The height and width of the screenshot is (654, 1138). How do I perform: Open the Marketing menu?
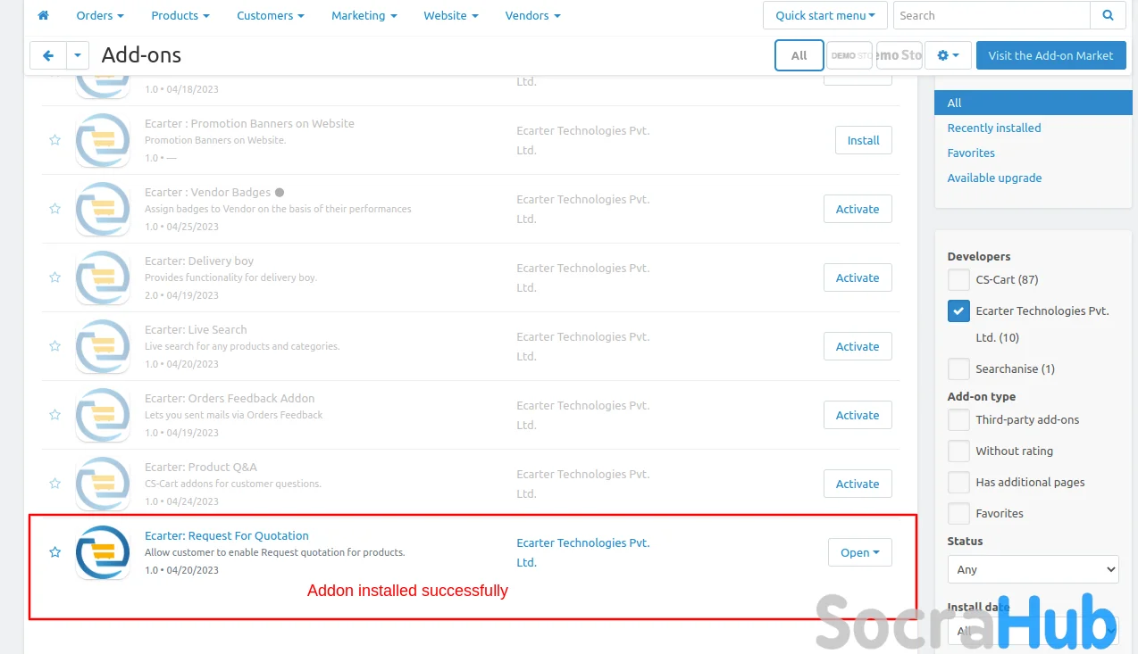click(x=364, y=15)
